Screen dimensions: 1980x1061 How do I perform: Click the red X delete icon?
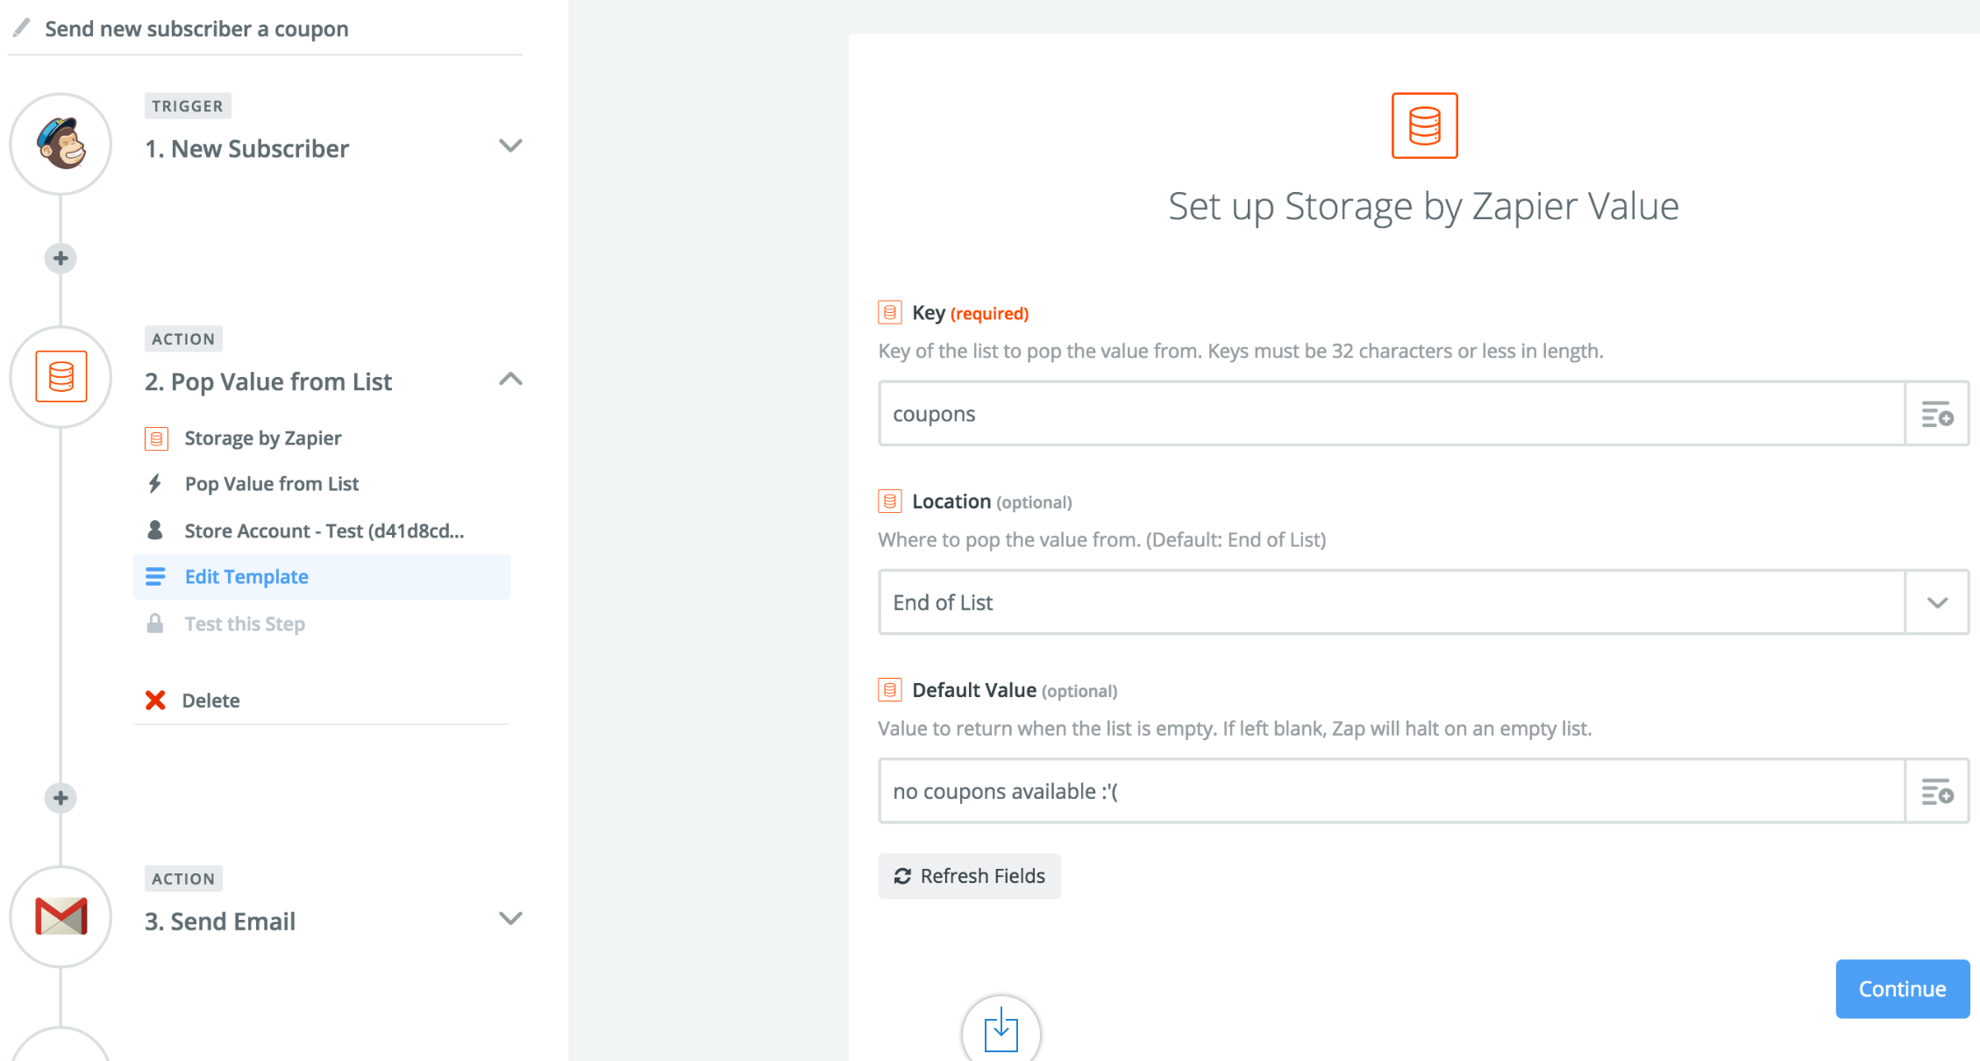coord(155,700)
